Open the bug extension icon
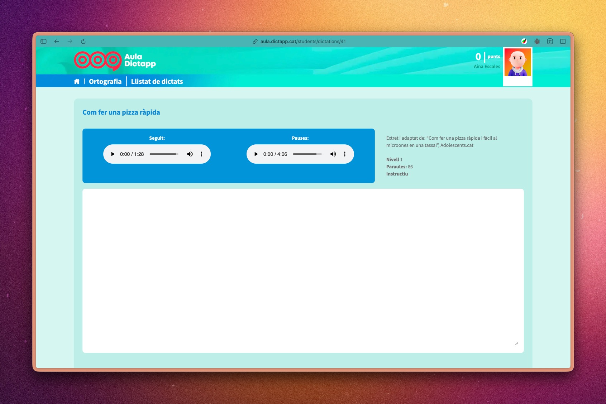Screen dimensions: 606x404 [537, 41]
